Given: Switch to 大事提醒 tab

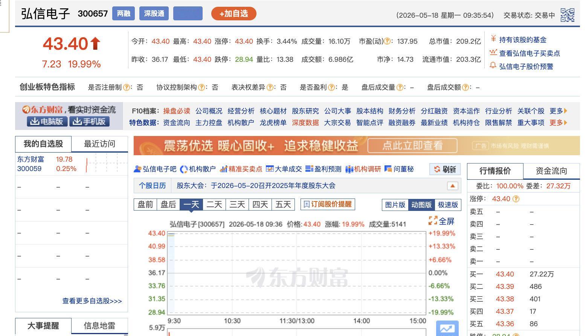Looking at the screenshot, I should point(43,326).
